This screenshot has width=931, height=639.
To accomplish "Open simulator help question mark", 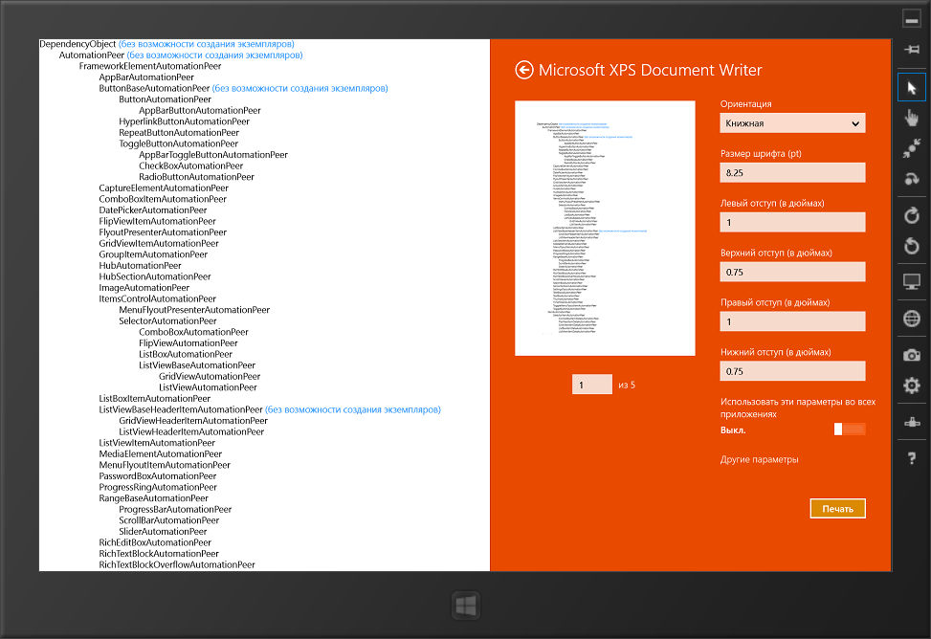I will pos(912,458).
